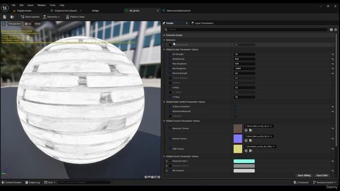
Task: Use selected asset for Basecolor Texture
Action: pos(246,130)
